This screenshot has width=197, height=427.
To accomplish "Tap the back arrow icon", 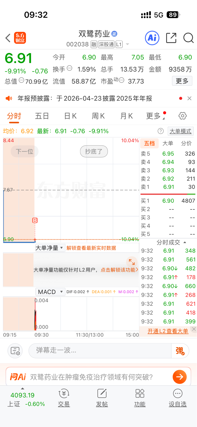I will [8, 38].
